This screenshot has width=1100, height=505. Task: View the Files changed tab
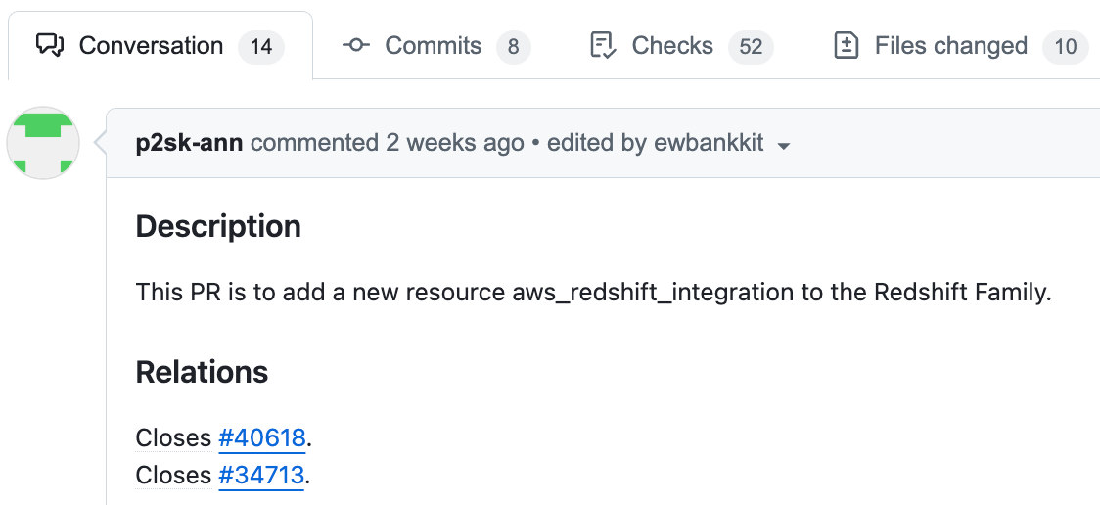click(x=950, y=45)
